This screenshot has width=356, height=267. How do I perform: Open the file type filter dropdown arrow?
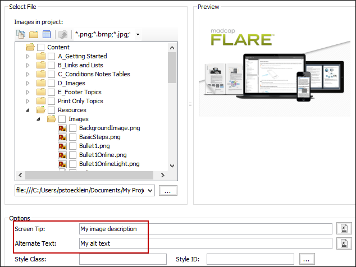138,34
